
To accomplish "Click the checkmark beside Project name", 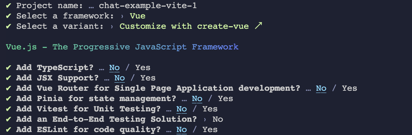I will [x=8, y=6].
